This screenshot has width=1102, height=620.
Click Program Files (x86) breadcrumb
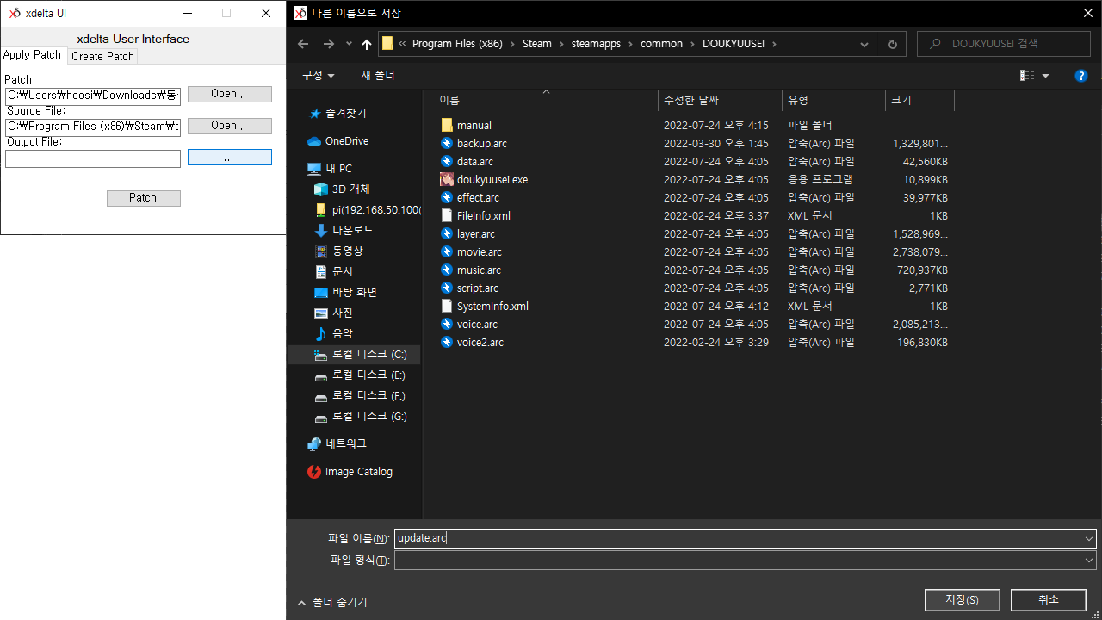[x=455, y=44]
